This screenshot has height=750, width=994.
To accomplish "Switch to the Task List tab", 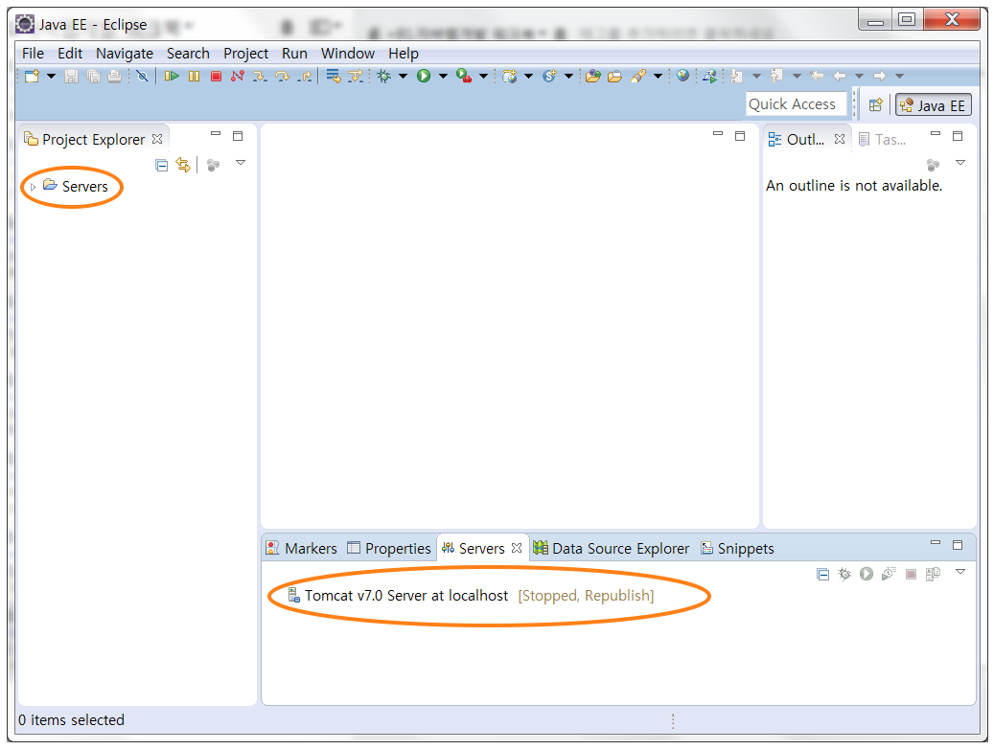I will tap(883, 139).
